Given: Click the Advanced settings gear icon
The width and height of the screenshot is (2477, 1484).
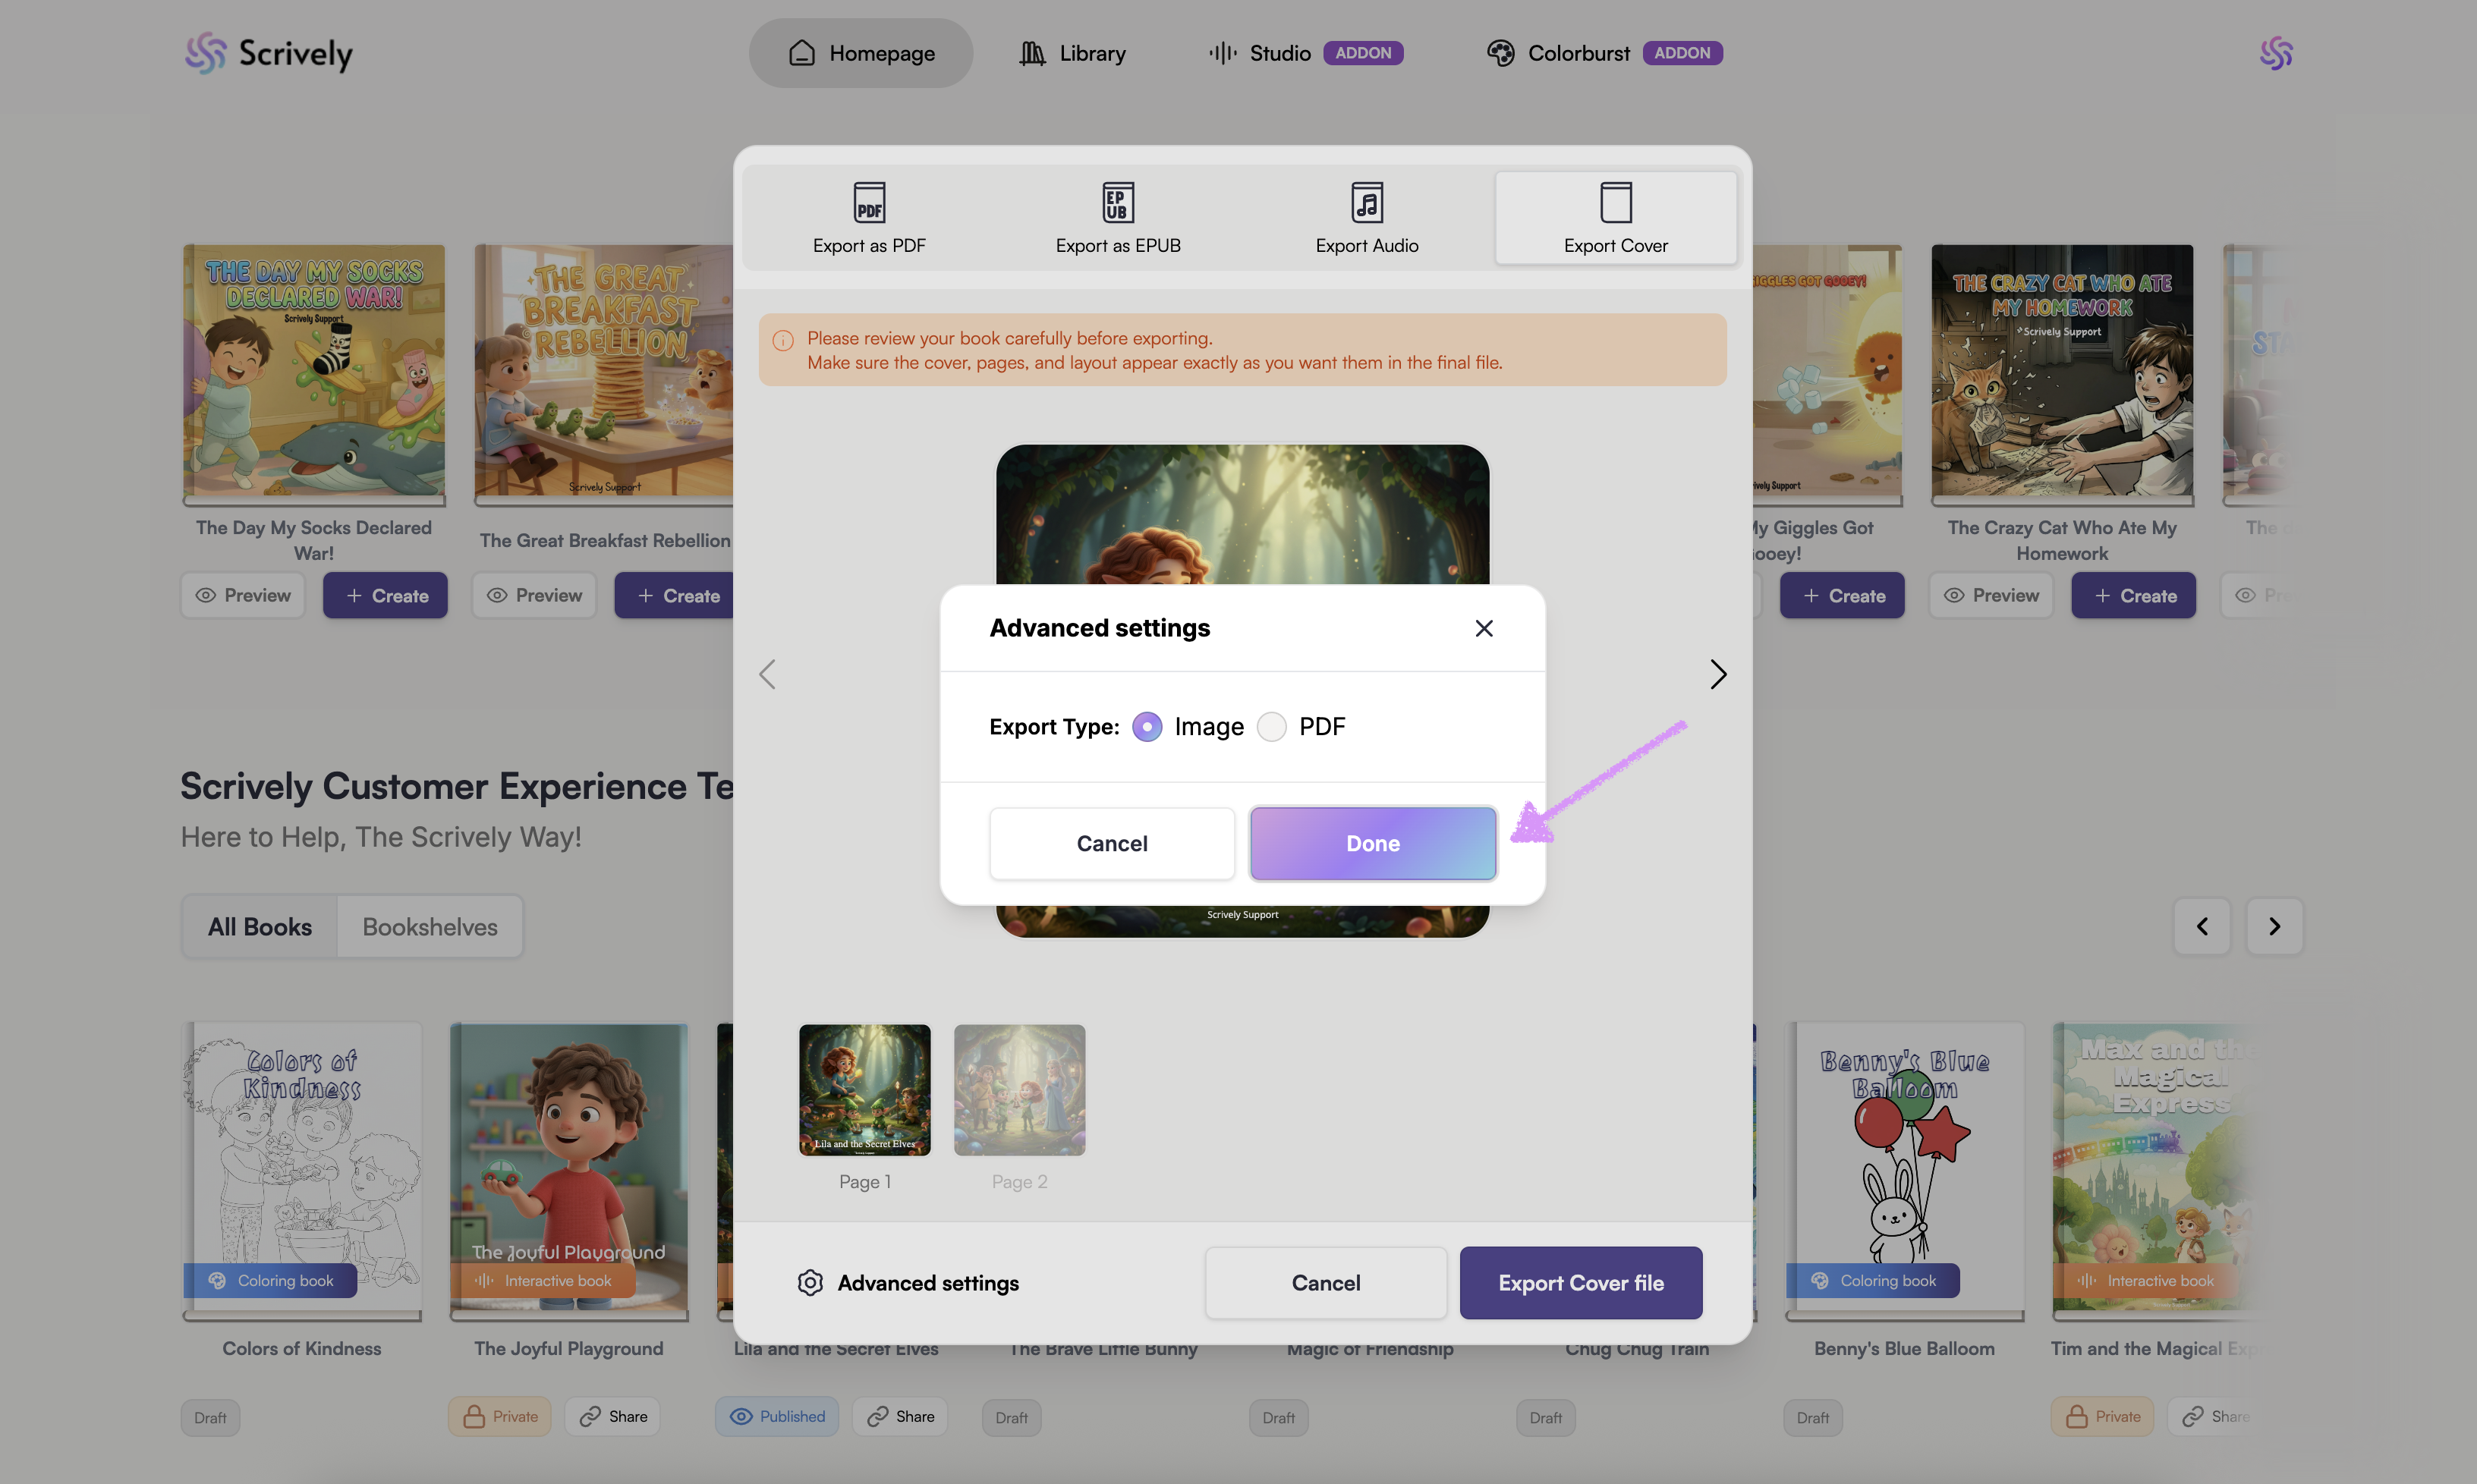Looking at the screenshot, I should (810, 1282).
